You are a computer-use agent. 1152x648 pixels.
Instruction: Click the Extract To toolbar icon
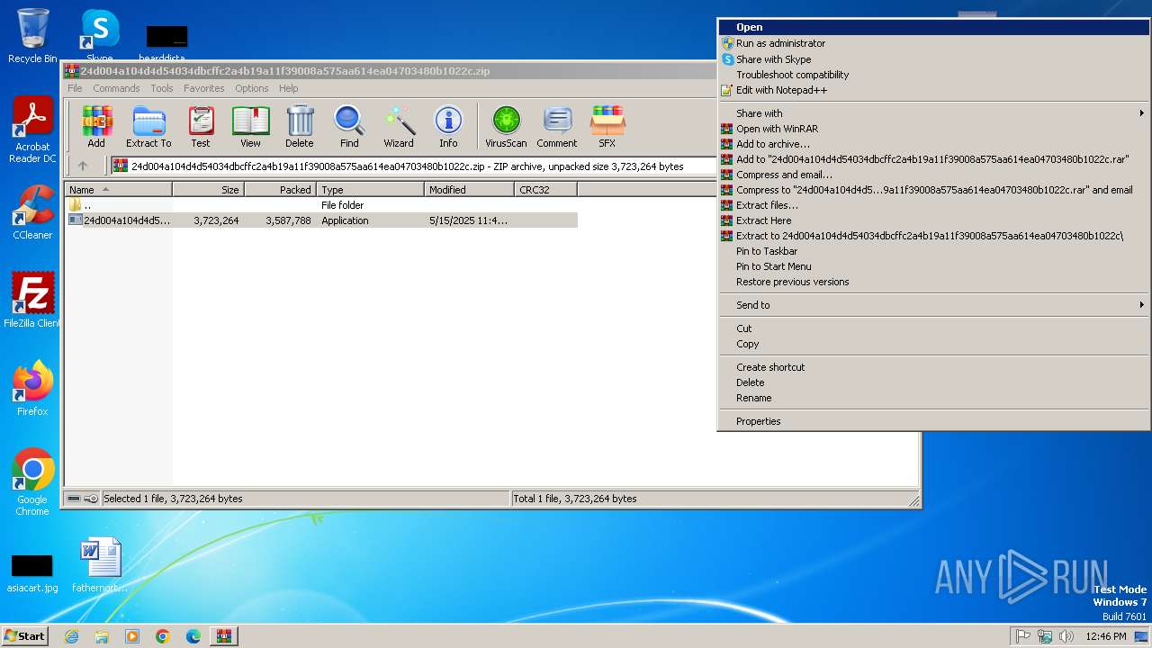148,127
